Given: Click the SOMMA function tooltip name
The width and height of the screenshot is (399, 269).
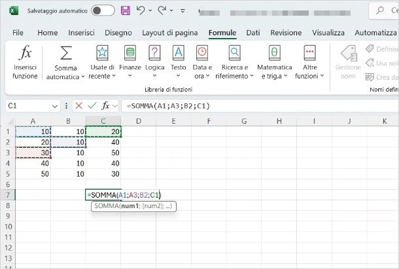Looking at the screenshot, I should pyautogui.click(x=106, y=206).
